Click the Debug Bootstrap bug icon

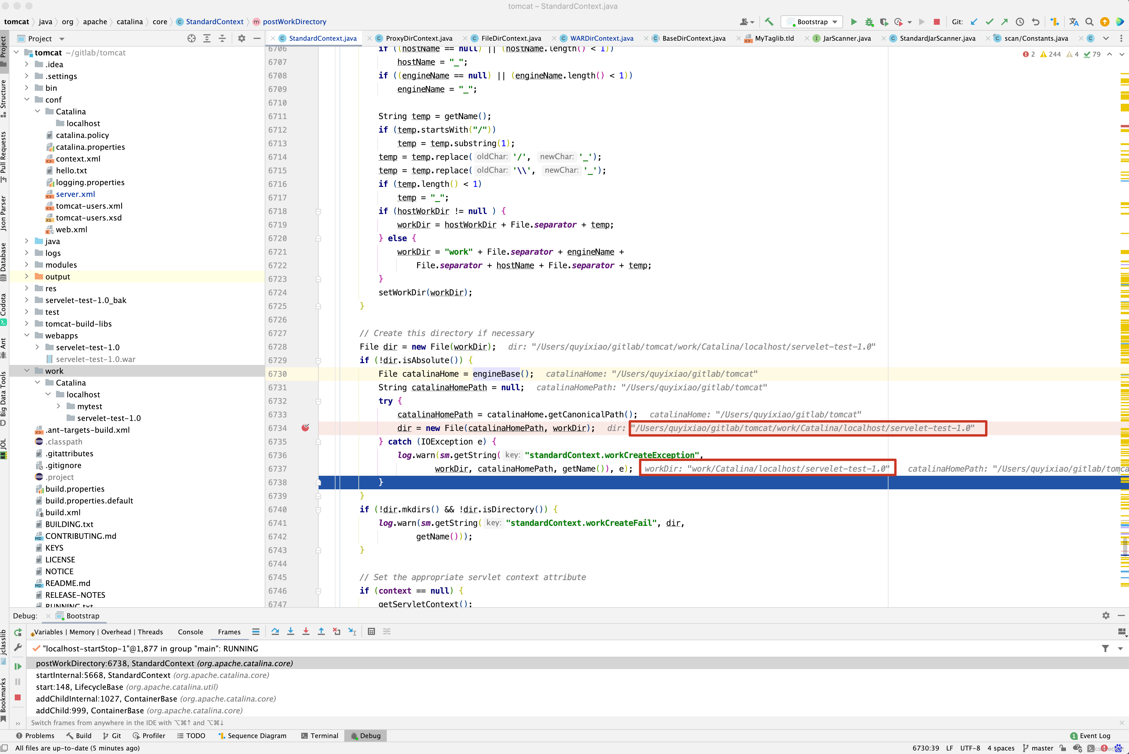tap(869, 22)
